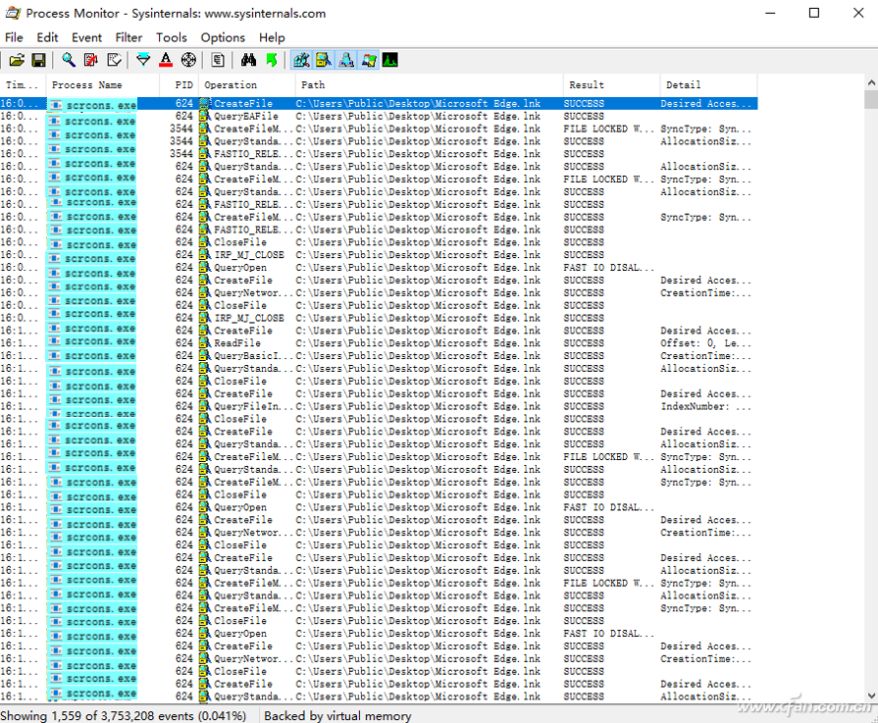Screen dimensions: 878x723
Task: Toggle the Autoscroll toolbar icon
Action: (x=90, y=60)
